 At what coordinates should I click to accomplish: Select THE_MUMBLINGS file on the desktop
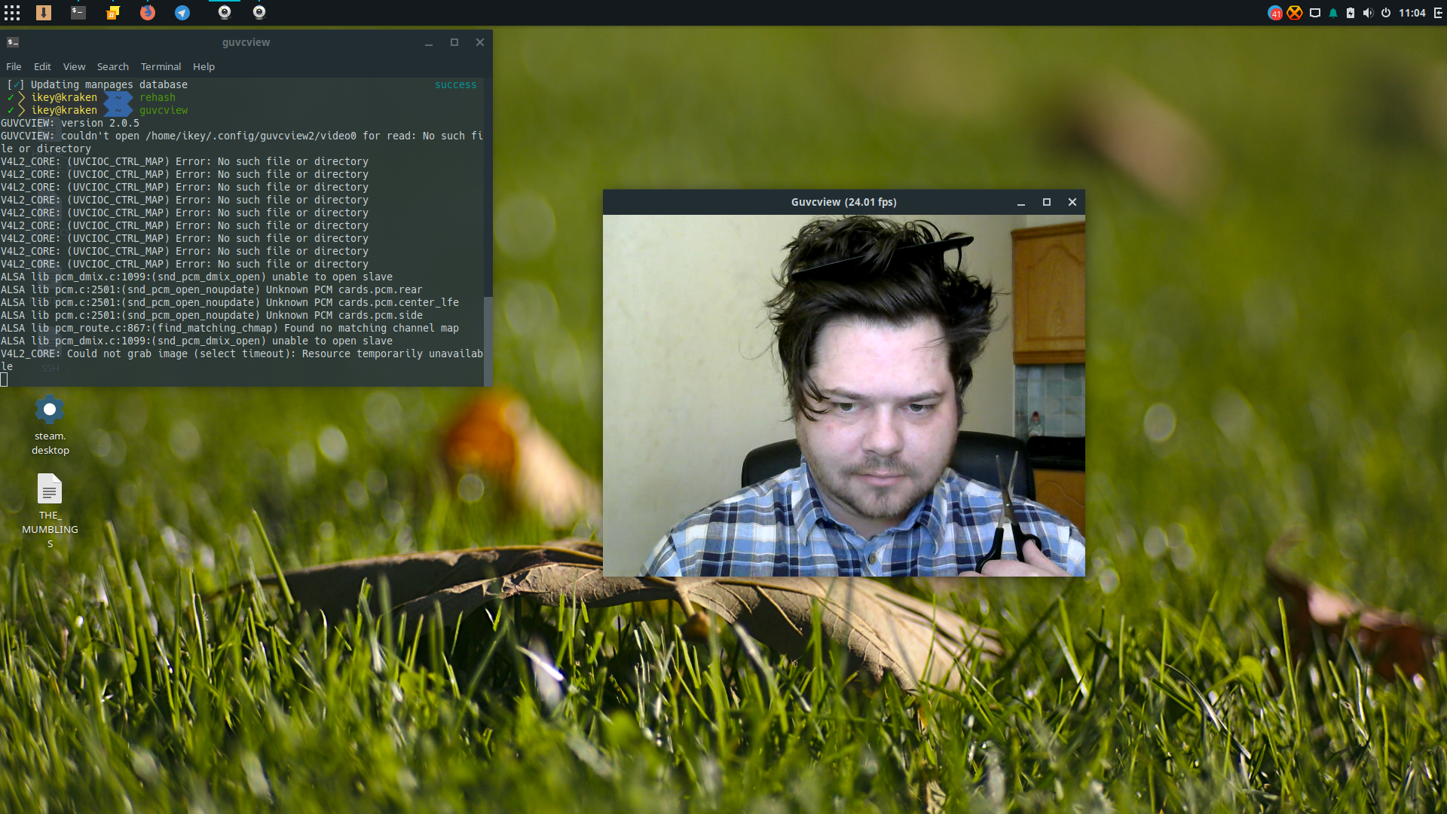(50, 511)
